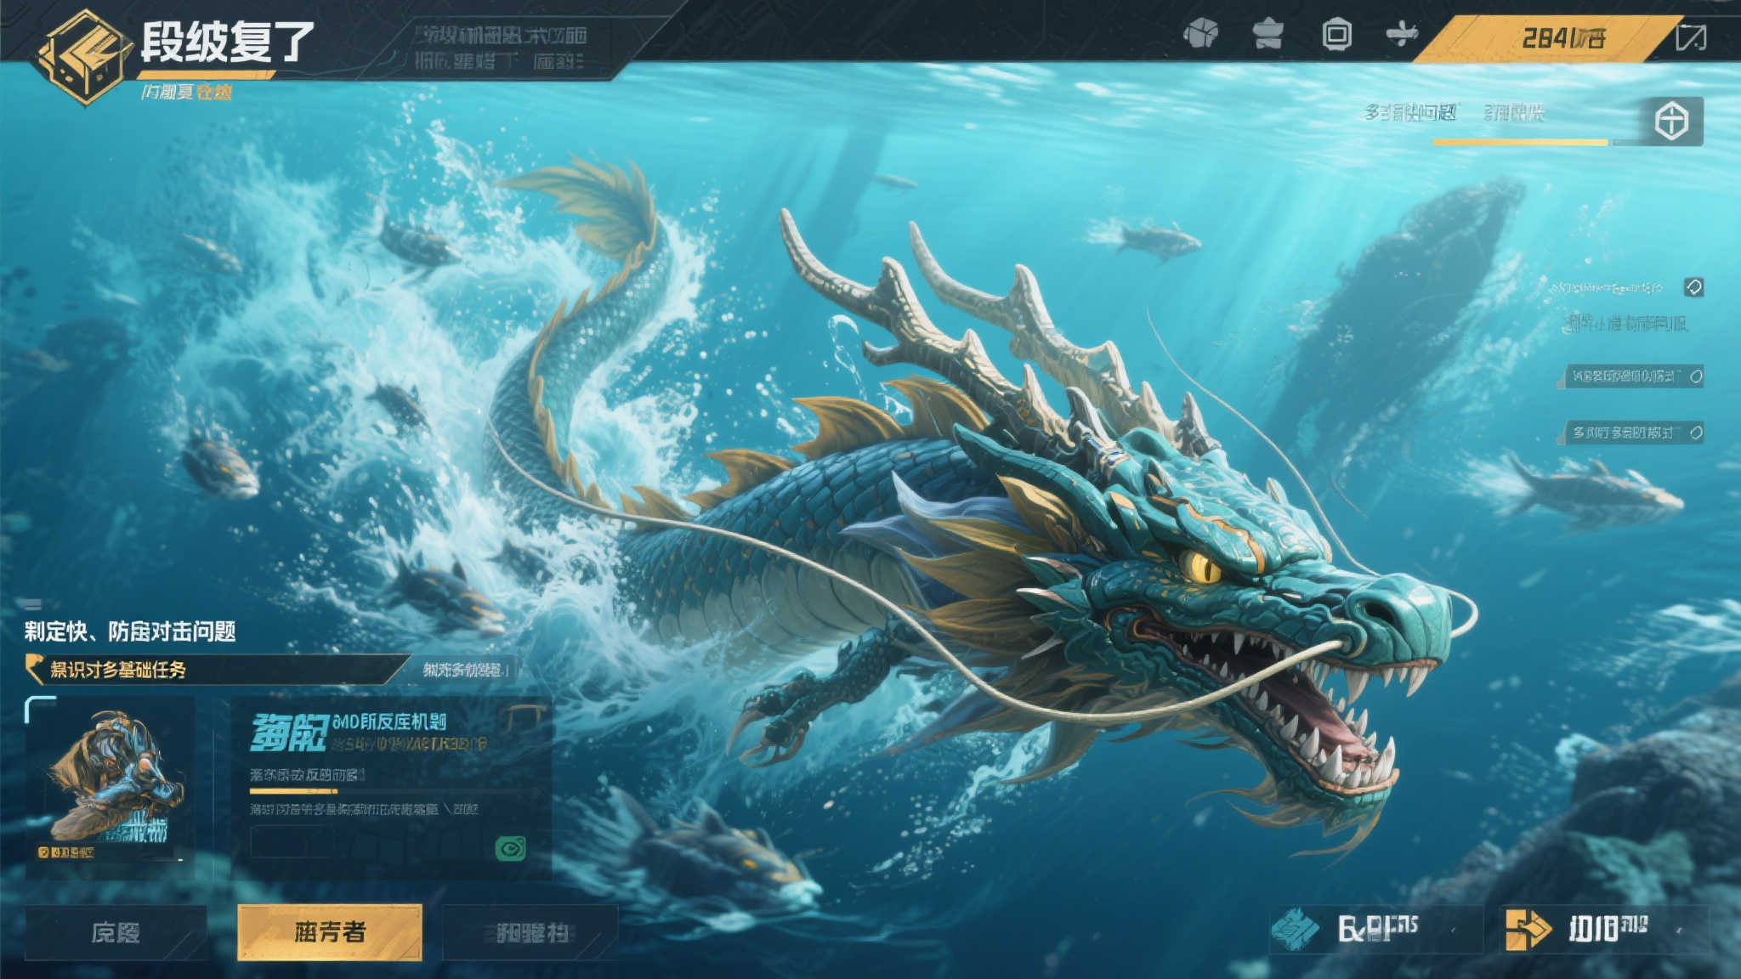
Task: Click the airplane icon in top bar
Action: tap(1402, 35)
